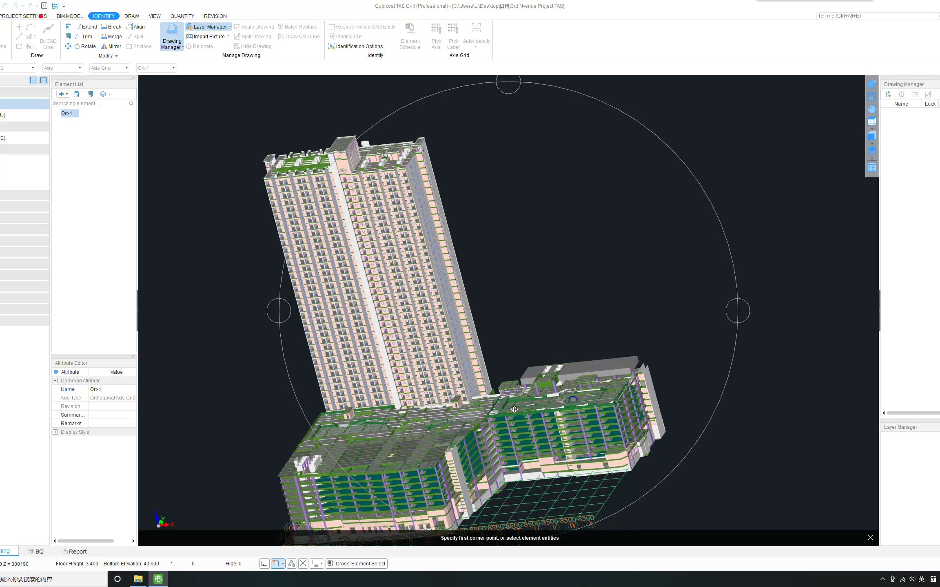Screen dimensions: 940x587
Task: Toggle the X snap button in status bar
Action: [x=303, y=564]
